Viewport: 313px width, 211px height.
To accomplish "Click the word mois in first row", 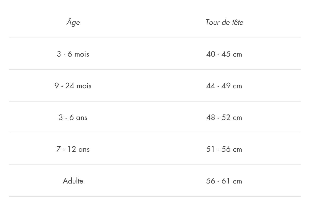I will [82, 54].
